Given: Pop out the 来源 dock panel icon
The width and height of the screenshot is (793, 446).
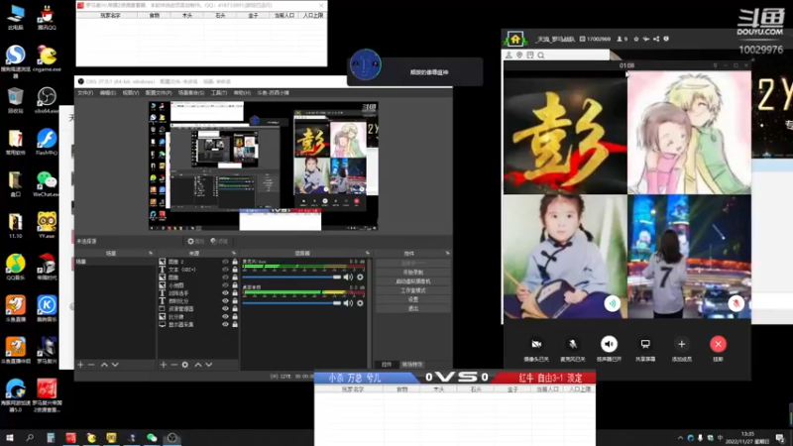Looking at the screenshot, I should pos(234,253).
